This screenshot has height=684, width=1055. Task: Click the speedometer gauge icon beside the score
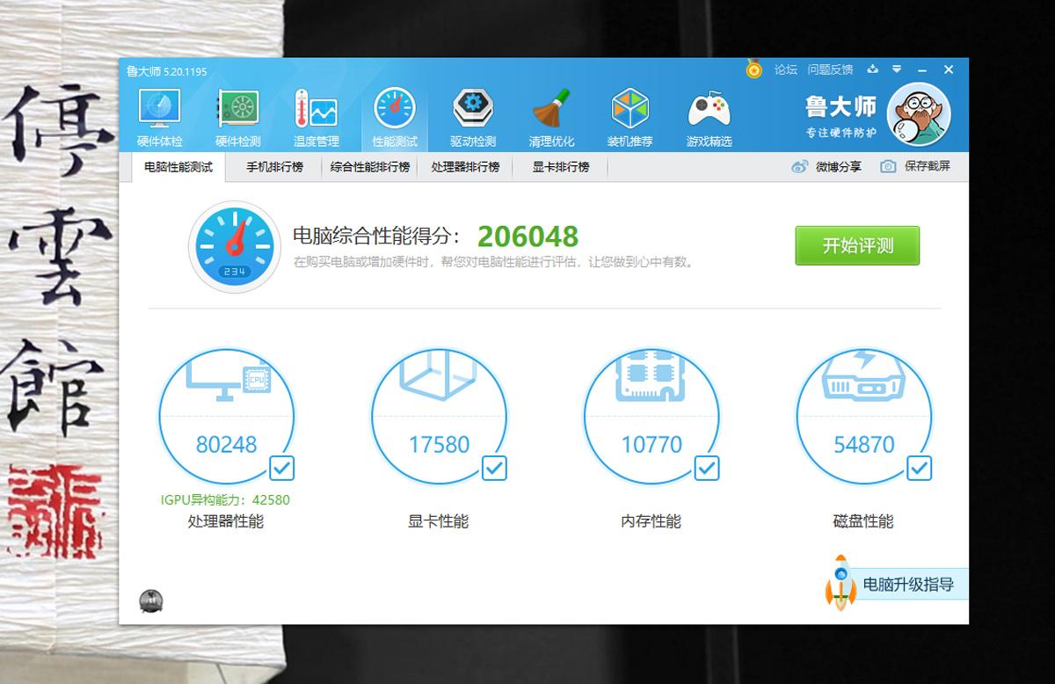pos(235,246)
